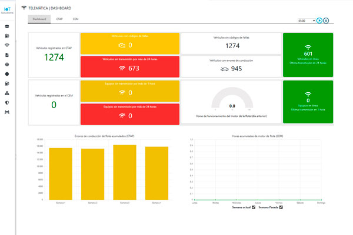The width and height of the screenshot is (353, 235).
Task: Toggle the Semana Pasada checkbox
Action: pyautogui.click(x=281, y=207)
